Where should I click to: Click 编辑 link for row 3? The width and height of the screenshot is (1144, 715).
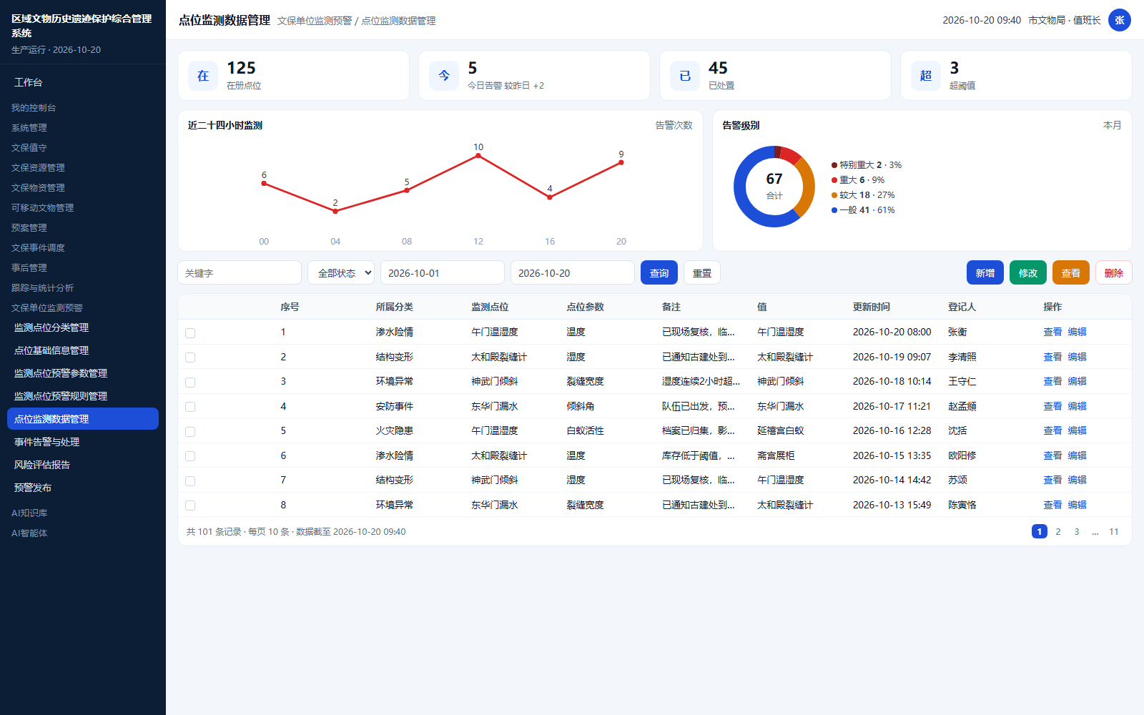click(1077, 381)
